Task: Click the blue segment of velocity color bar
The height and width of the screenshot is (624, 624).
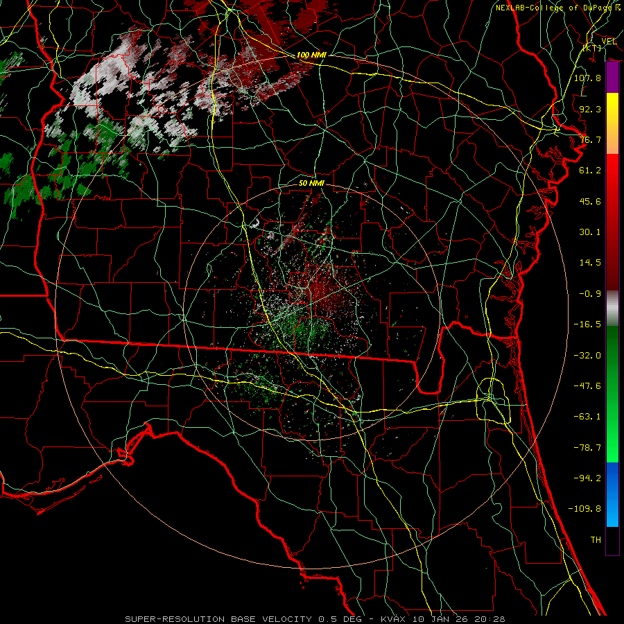Action: 612,494
